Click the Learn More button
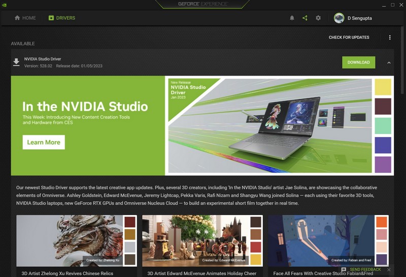This screenshot has height=277, width=406. pos(44,142)
